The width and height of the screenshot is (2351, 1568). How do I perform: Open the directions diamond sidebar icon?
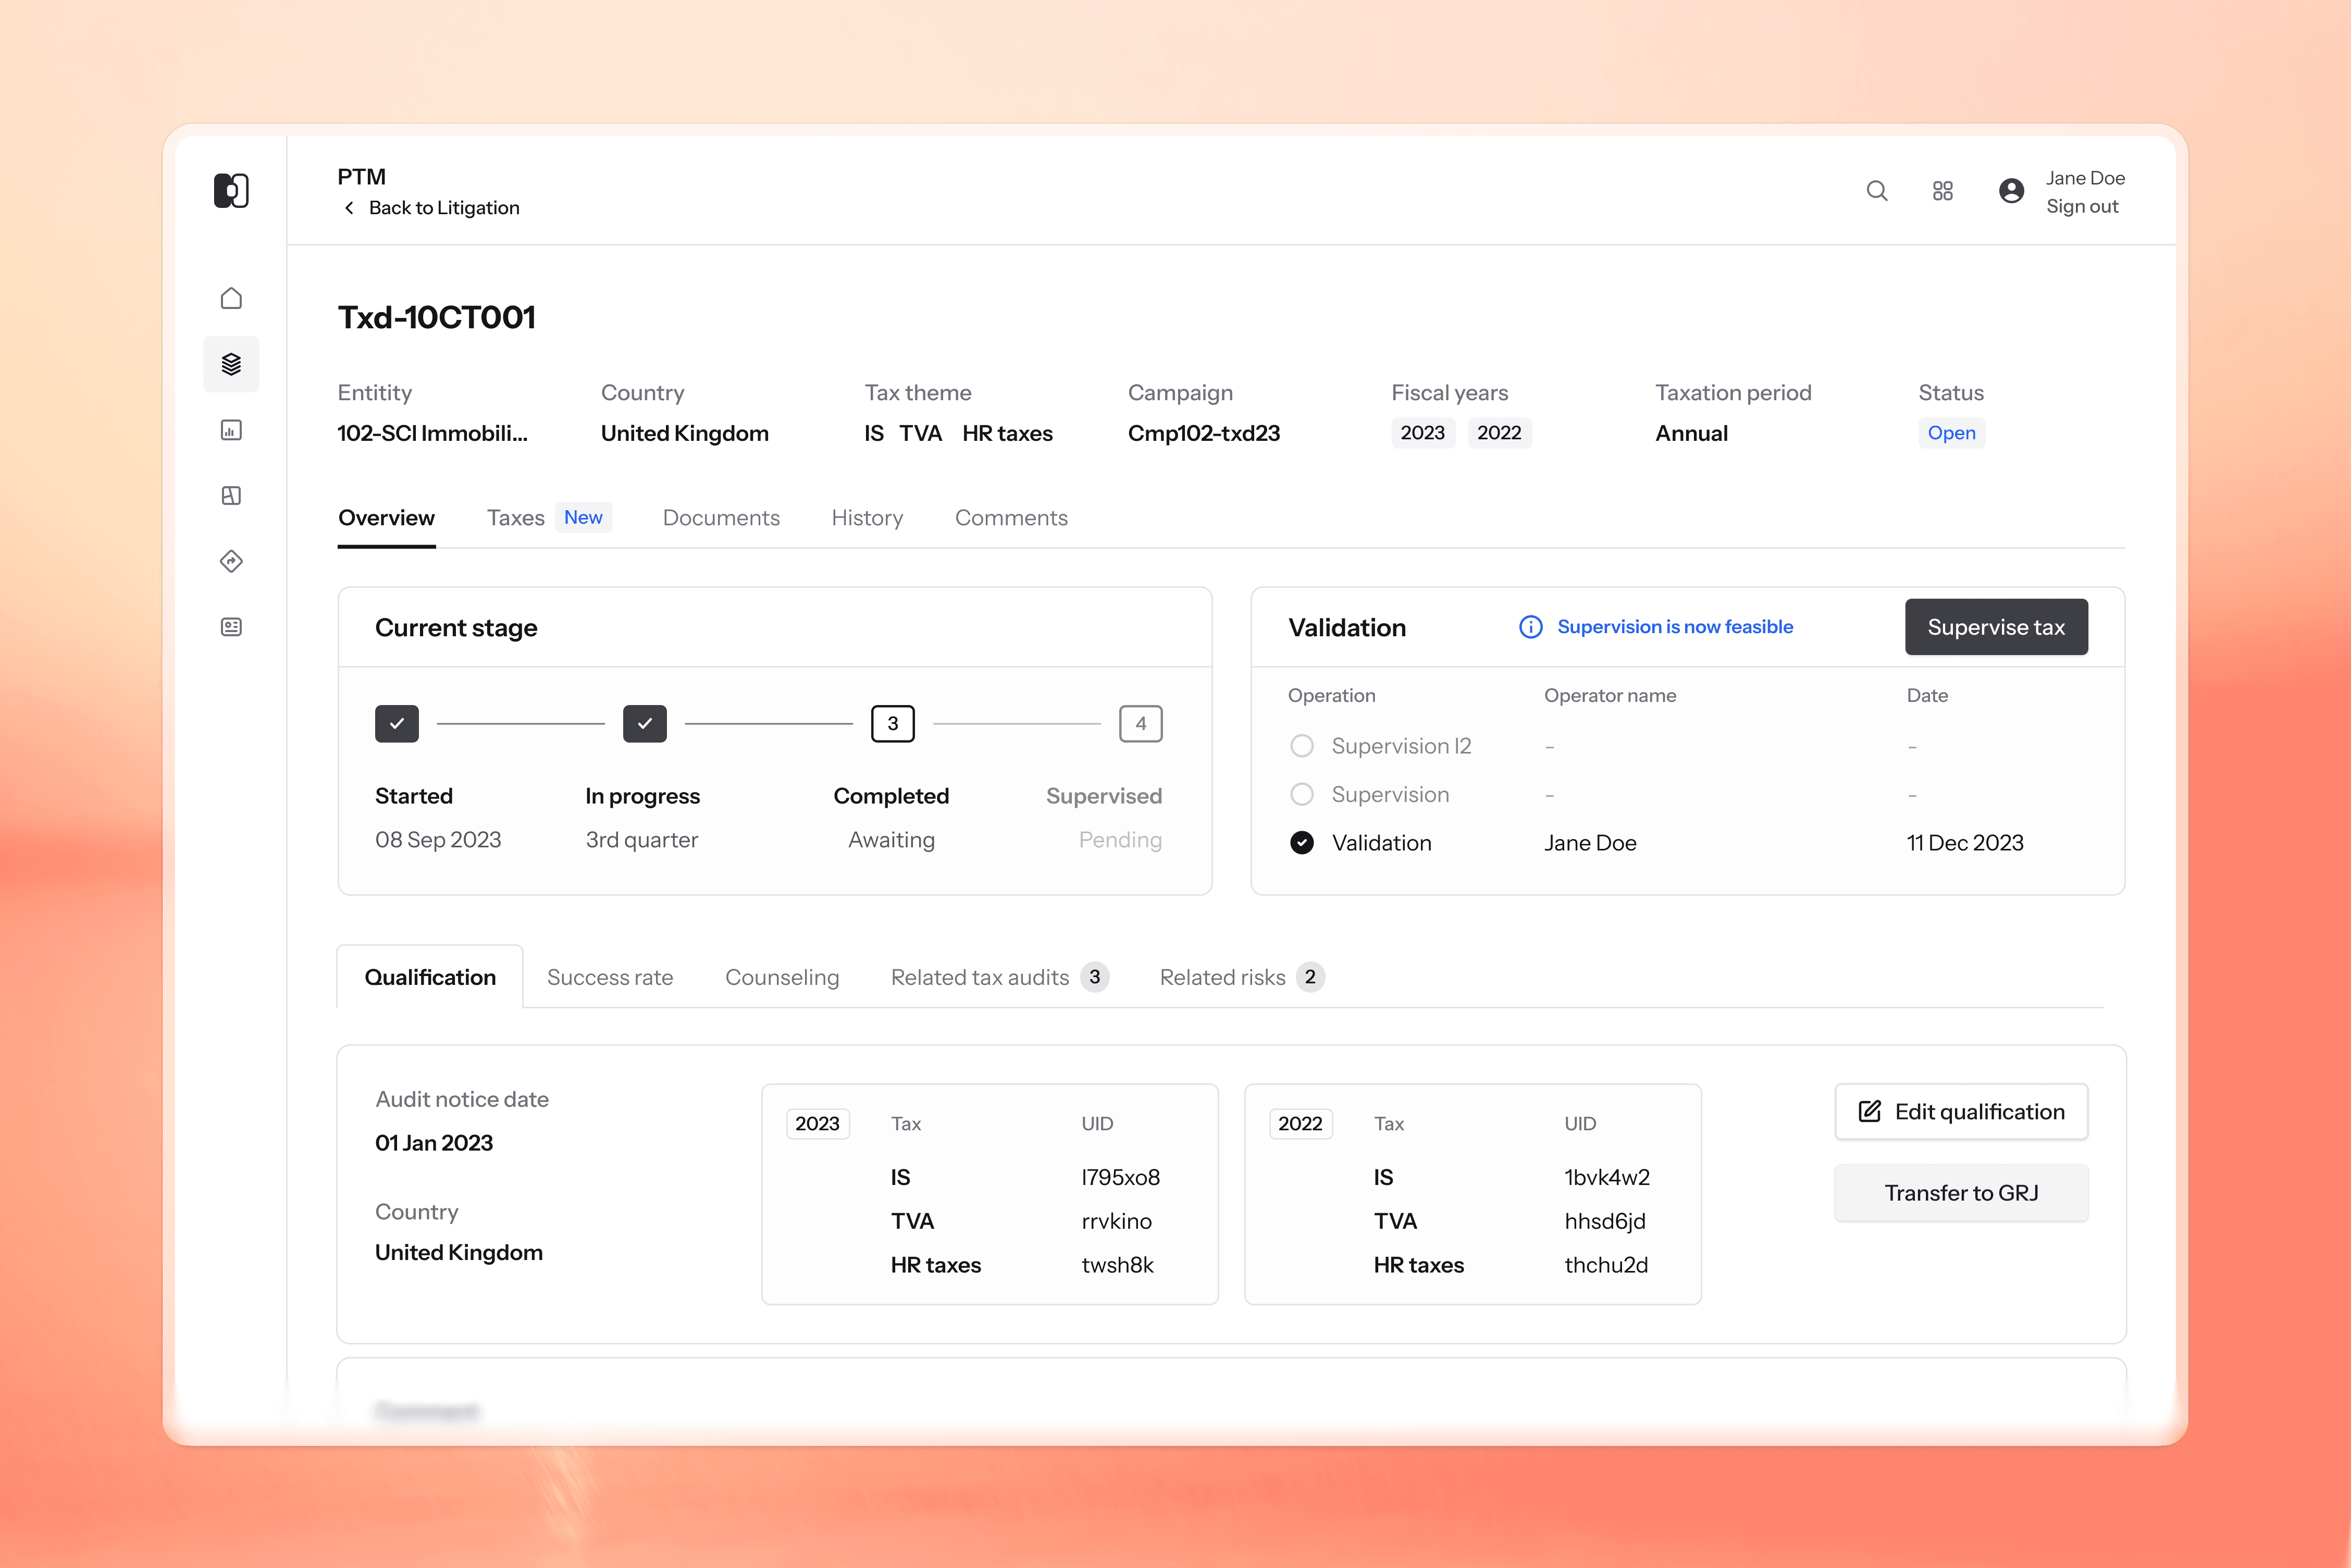coord(231,561)
